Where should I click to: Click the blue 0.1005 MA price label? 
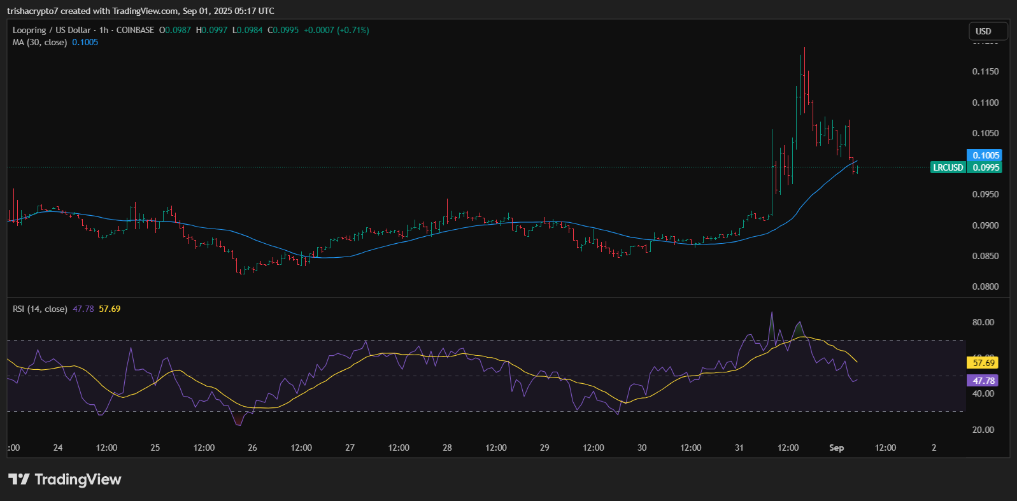985,155
